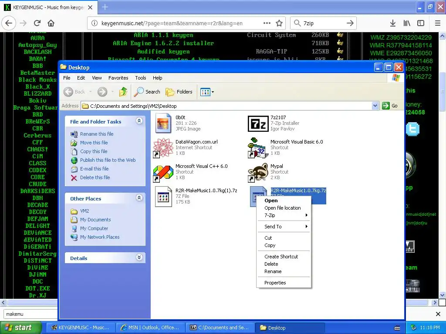Choose Open from the context menu
The image size is (446, 334).
283,200
